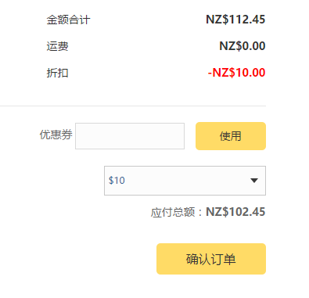Select the $10 text in the combo box
Screen dimensions: 309x298
coord(117,181)
